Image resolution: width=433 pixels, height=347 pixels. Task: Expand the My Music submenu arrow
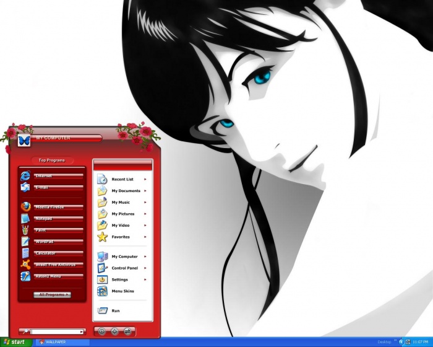(145, 202)
